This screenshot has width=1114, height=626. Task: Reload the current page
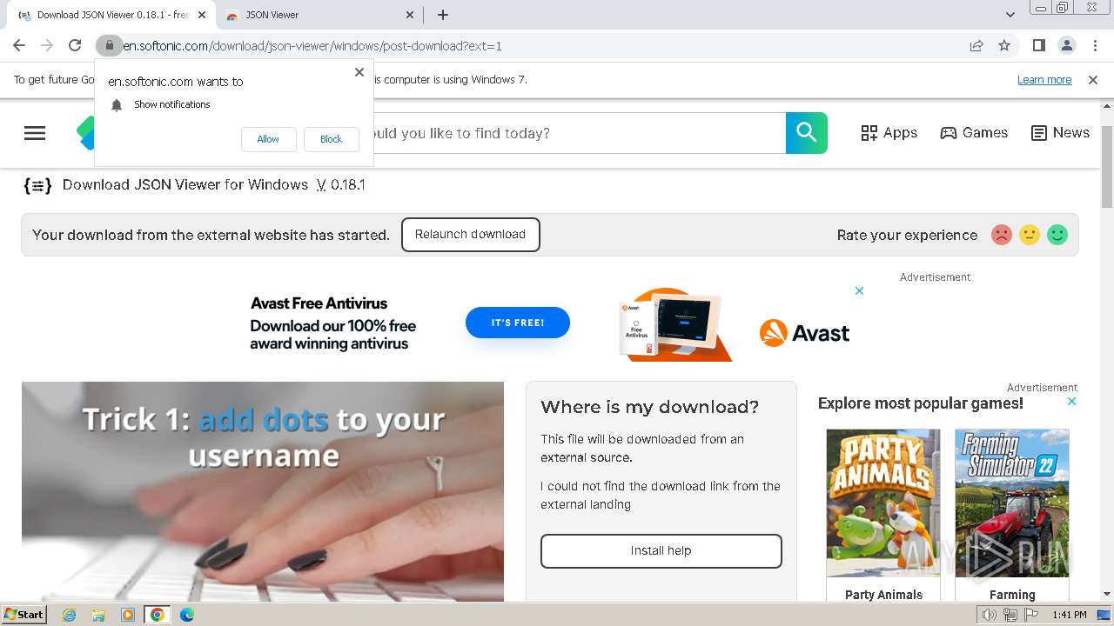click(x=75, y=45)
